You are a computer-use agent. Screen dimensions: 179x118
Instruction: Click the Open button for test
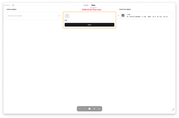pos(89,25)
